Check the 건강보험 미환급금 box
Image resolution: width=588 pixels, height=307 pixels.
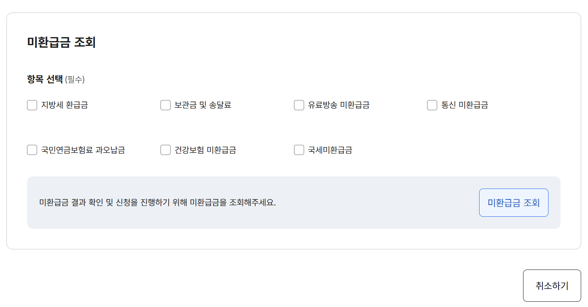click(166, 150)
